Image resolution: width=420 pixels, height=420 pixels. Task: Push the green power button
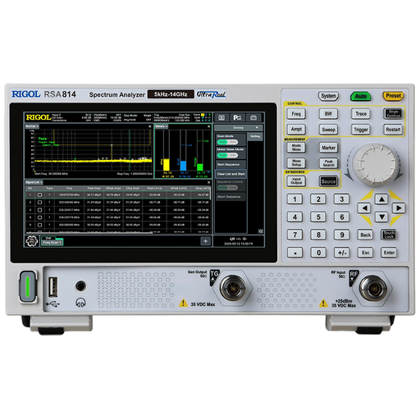coord(28,286)
